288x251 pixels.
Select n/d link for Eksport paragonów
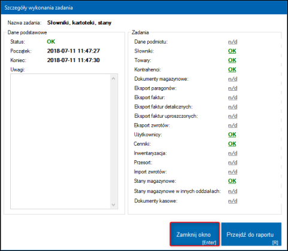(233, 88)
